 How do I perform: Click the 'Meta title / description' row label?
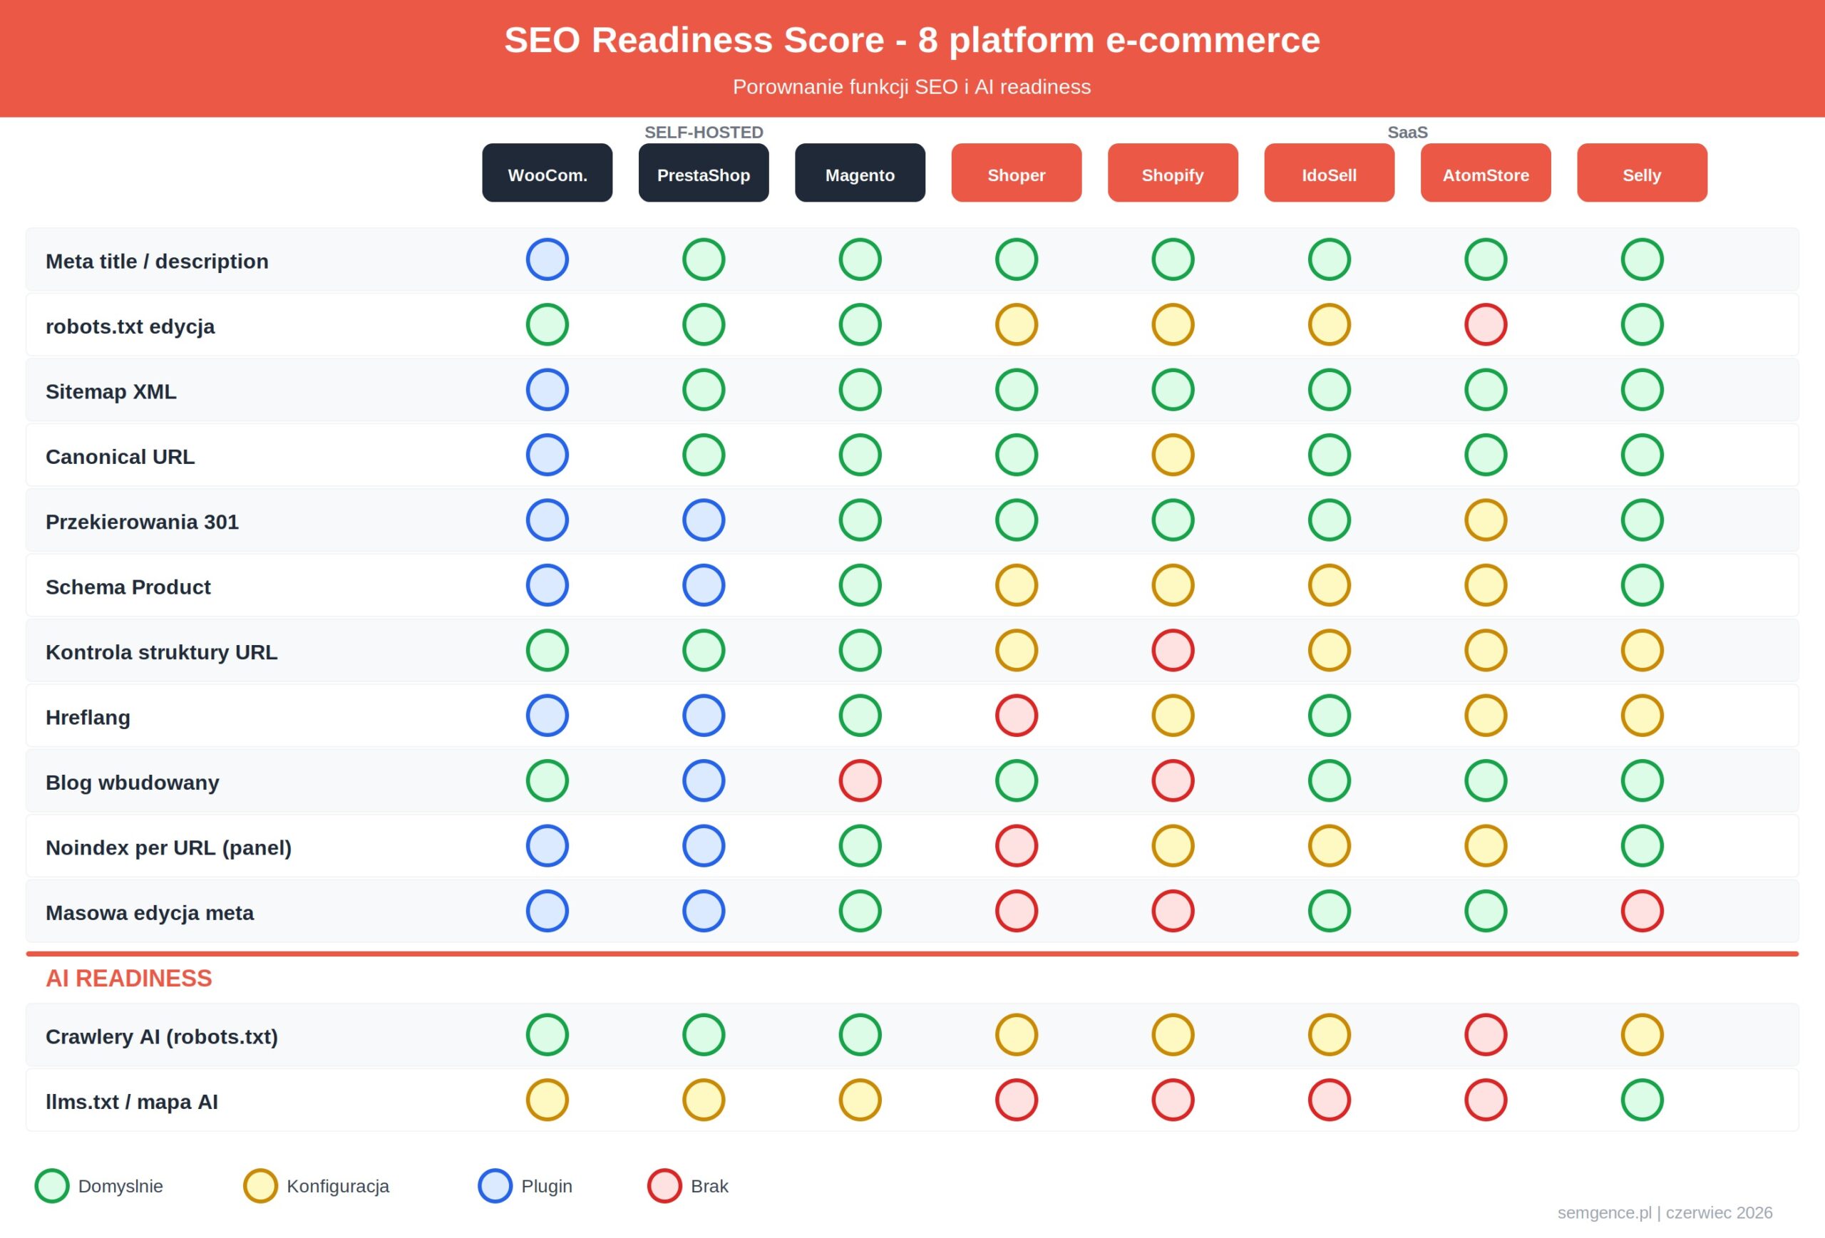pos(157,262)
